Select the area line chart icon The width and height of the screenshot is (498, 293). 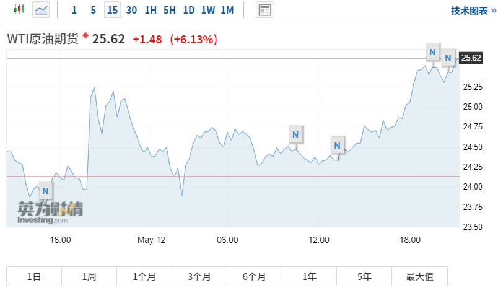click(41, 10)
